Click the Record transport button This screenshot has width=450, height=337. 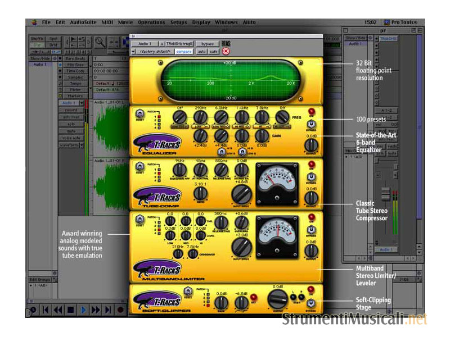[120, 309]
